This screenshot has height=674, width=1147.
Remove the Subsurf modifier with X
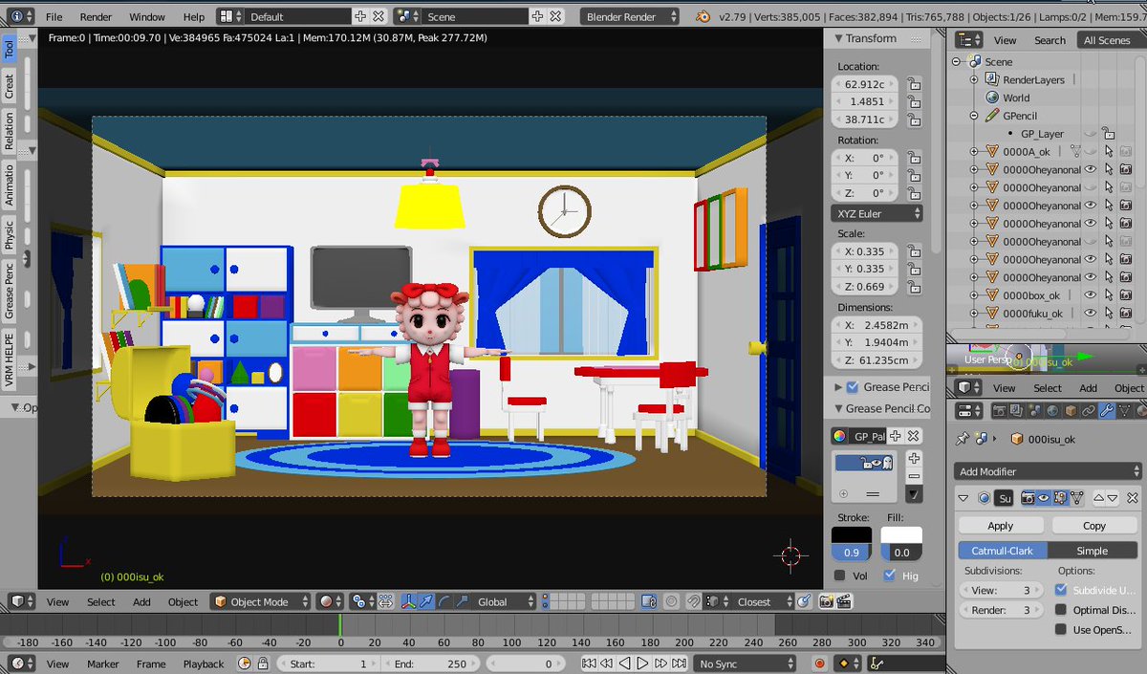pyautogui.click(x=1132, y=498)
